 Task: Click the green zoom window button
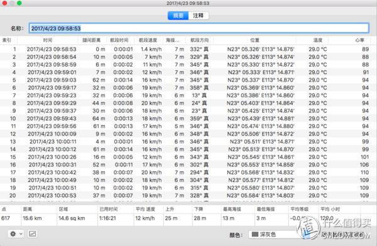coord(19,3)
